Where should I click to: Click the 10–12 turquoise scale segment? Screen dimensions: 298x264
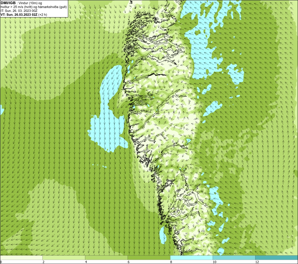[234, 257]
